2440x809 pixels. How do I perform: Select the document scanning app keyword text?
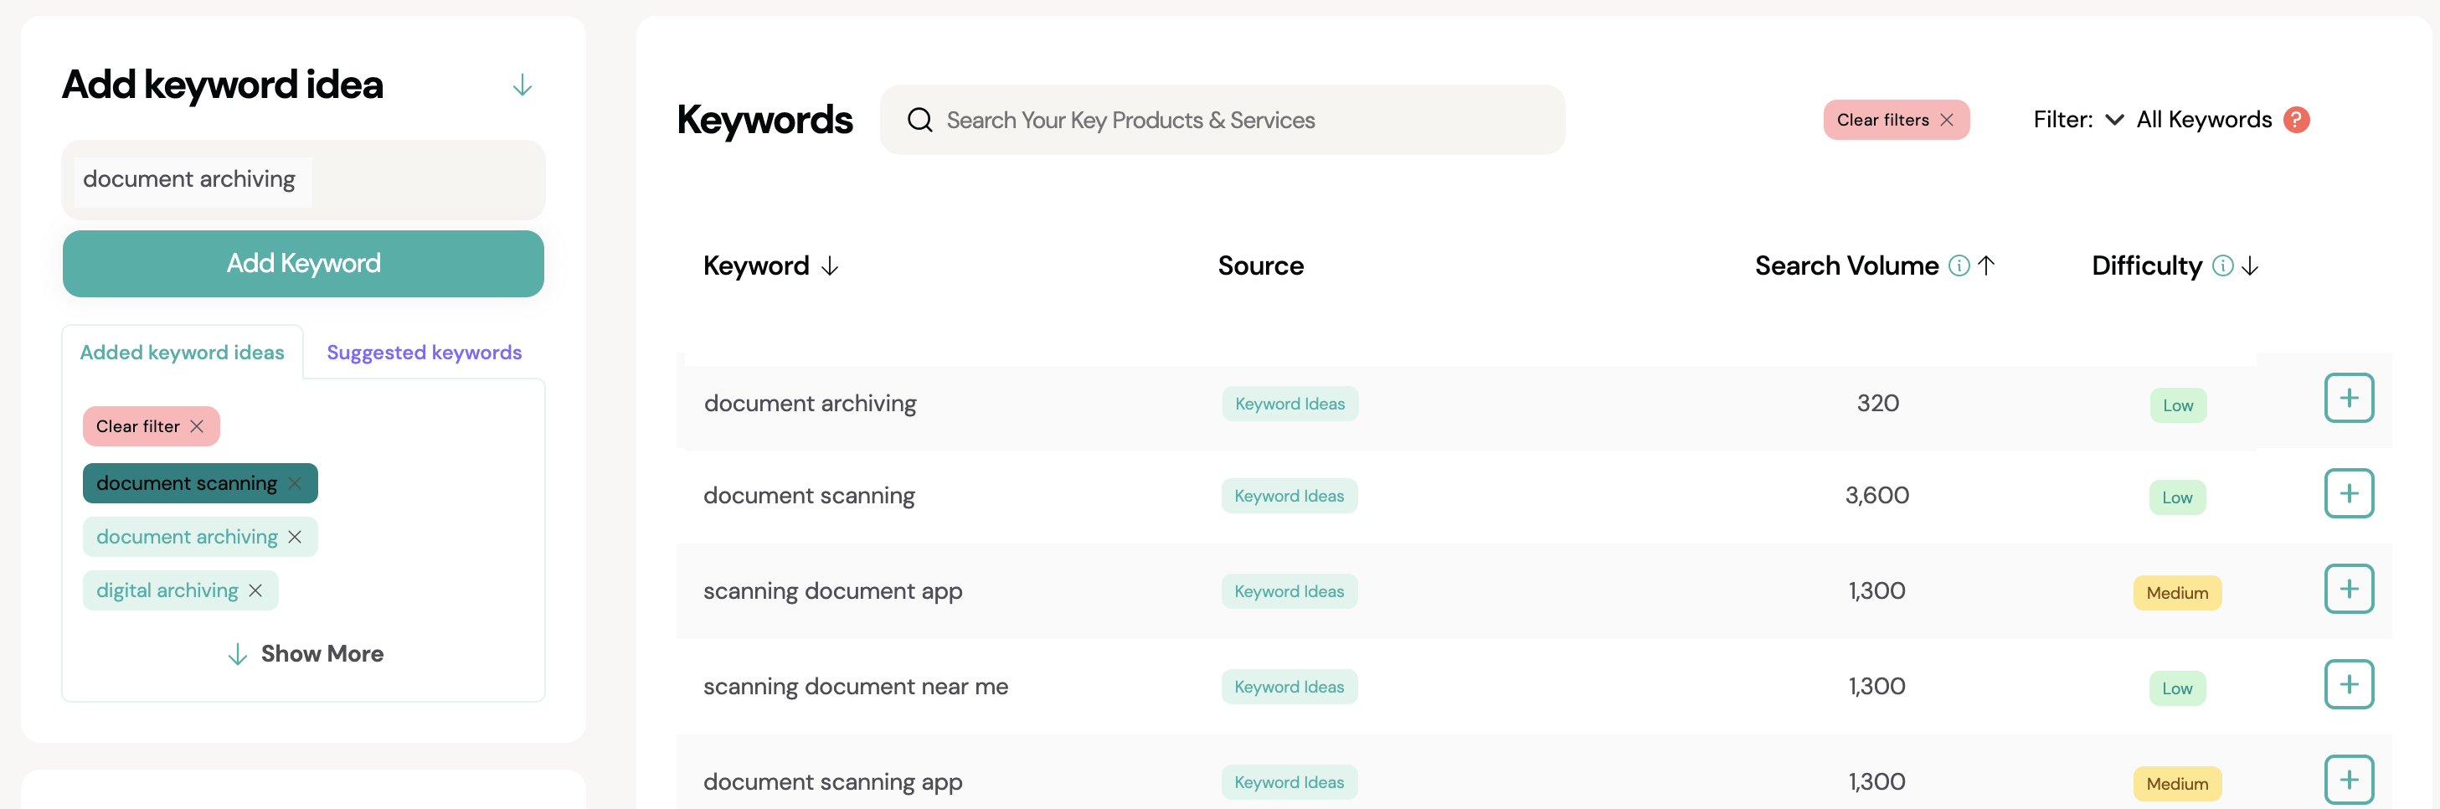[832, 782]
